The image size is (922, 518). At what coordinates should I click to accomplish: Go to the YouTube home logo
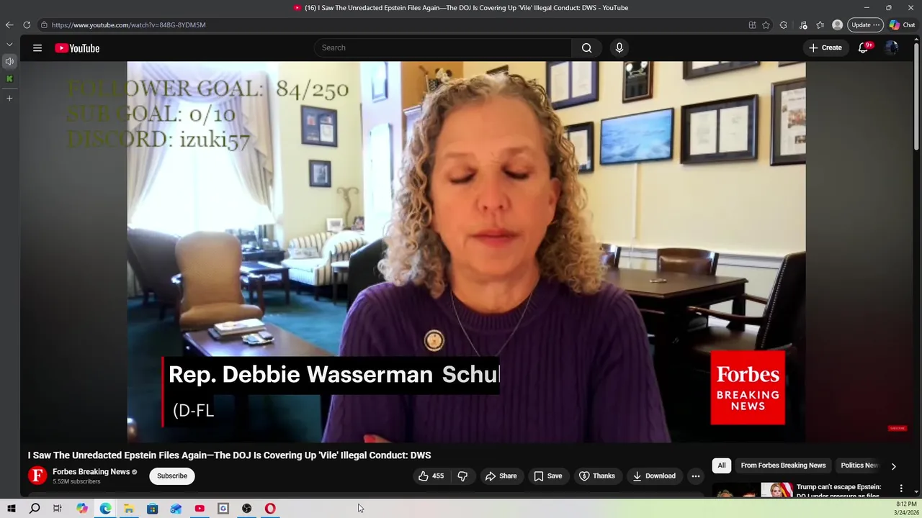point(77,48)
